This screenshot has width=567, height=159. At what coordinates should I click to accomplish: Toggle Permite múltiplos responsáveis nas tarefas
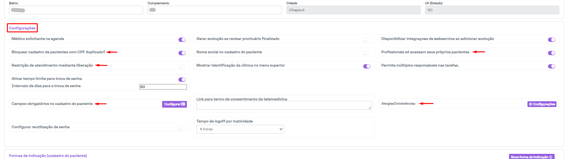551,66
